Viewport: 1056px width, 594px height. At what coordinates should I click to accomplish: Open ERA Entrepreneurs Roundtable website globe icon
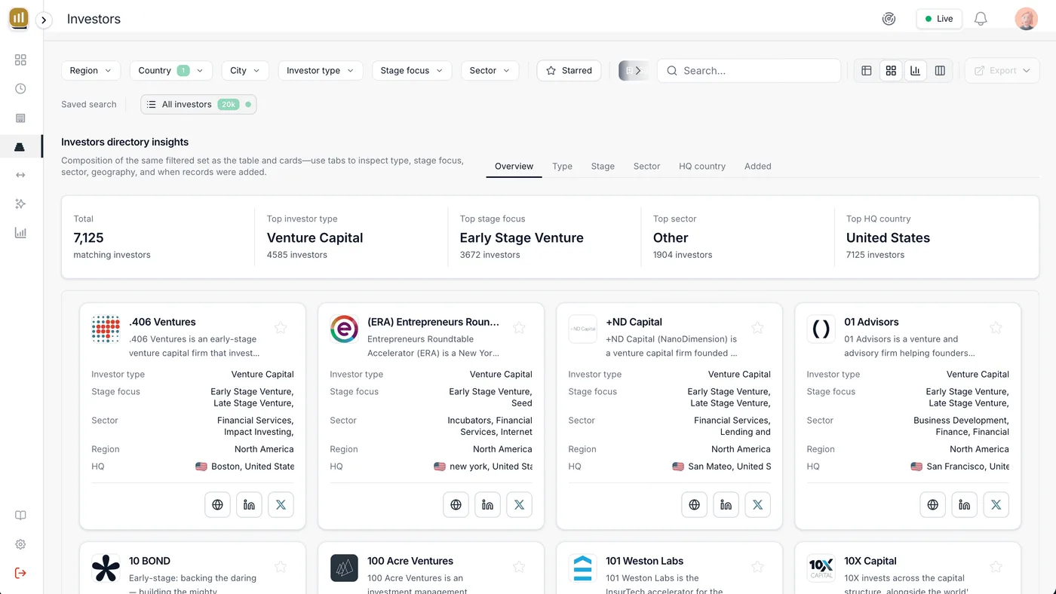tap(456, 504)
